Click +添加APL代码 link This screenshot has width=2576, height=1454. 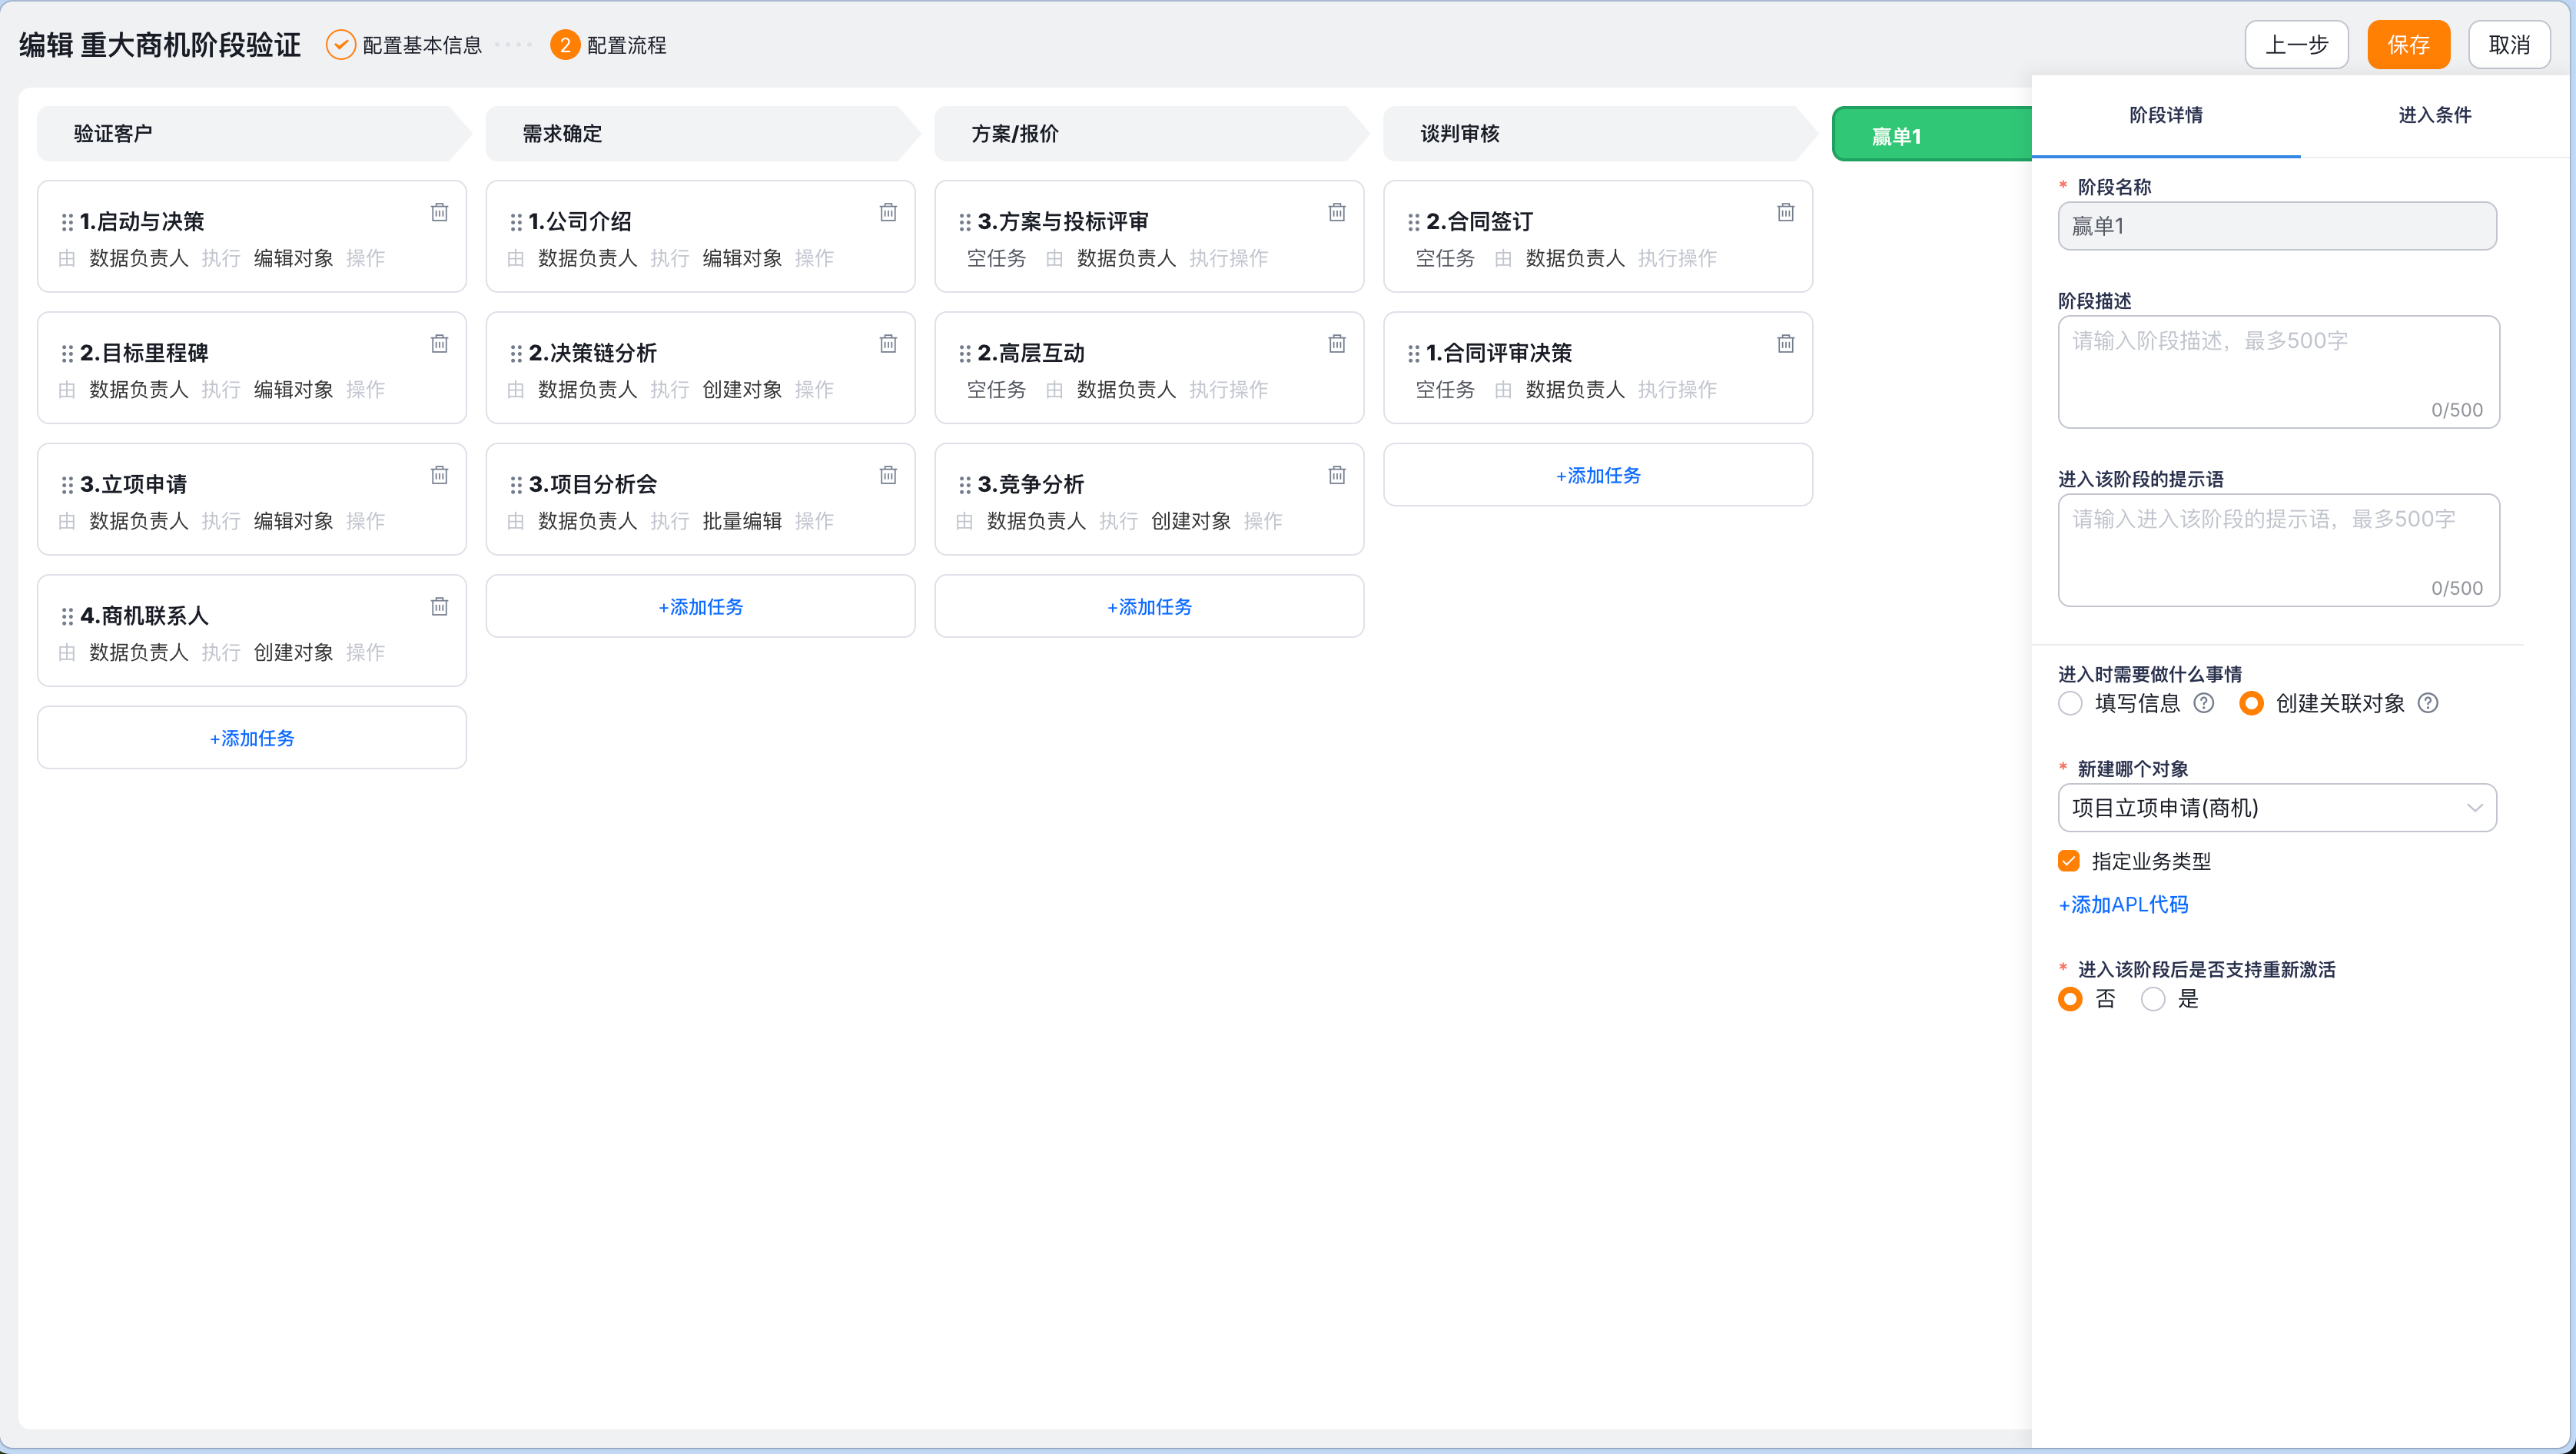2123,905
